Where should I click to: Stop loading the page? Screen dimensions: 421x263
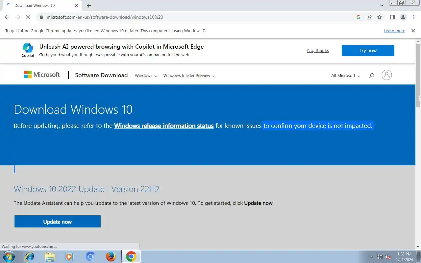(x=29, y=17)
